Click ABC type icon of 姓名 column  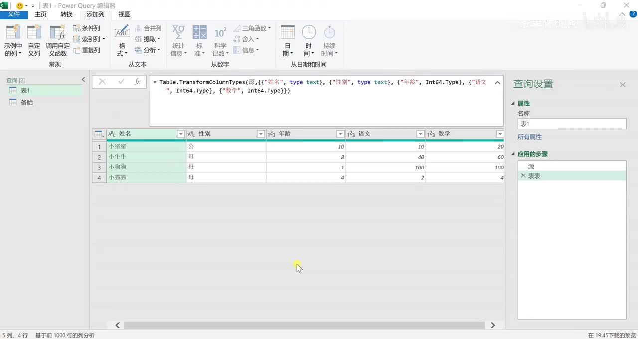click(112, 134)
